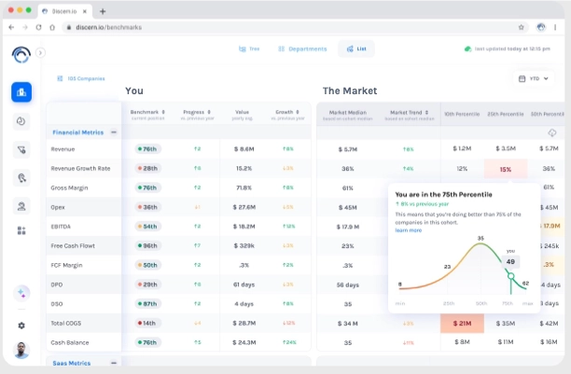Click the 'learn more' link in popup

pyautogui.click(x=408, y=229)
